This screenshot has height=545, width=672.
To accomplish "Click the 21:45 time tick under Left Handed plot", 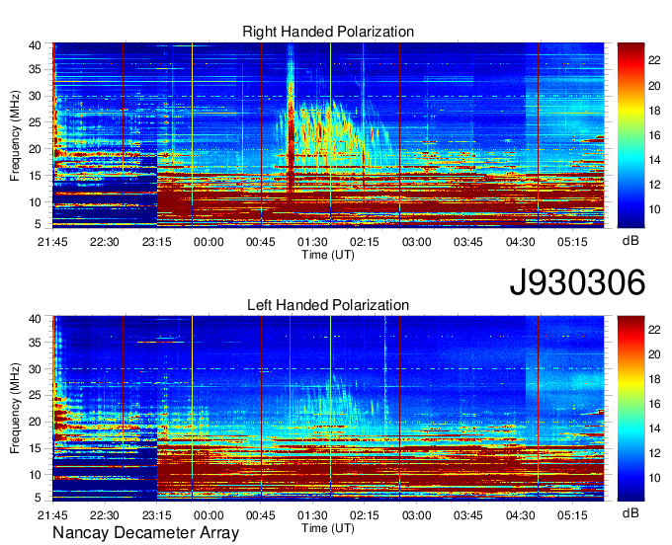I will click(x=52, y=515).
